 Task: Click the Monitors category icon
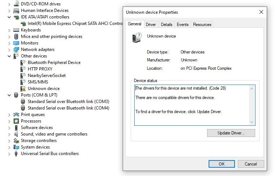pyautogui.click(x=16, y=43)
